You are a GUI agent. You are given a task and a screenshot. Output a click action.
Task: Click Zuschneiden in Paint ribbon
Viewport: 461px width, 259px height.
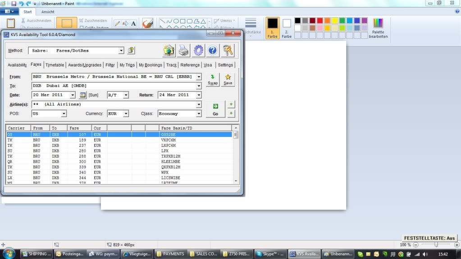pyautogui.click(x=93, y=21)
